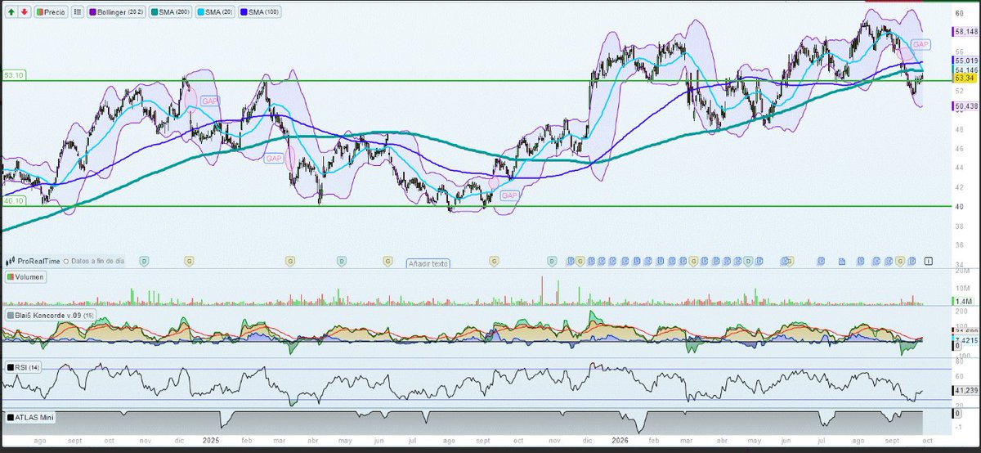Click the black RSI (14) color swatch
Image resolution: width=981 pixels, height=453 pixels.
[x=10, y=367]
